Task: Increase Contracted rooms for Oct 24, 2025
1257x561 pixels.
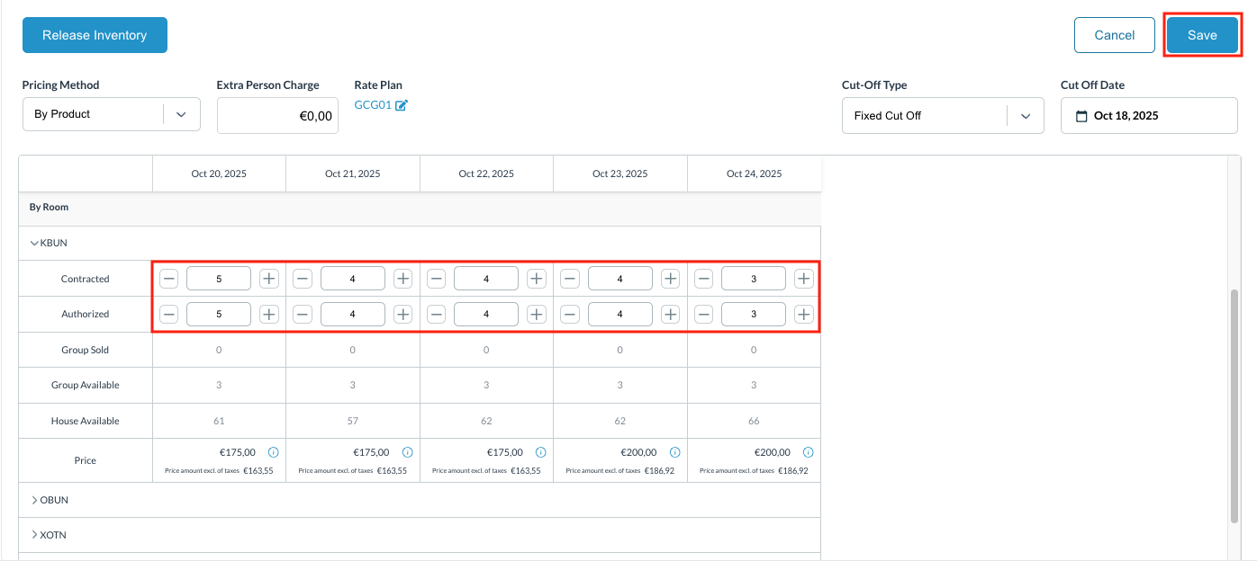Action: pyautogui.click(x=804, y=279)
